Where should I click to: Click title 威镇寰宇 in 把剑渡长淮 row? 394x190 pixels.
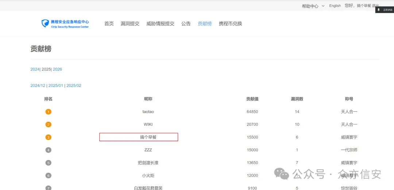point(349,163)
